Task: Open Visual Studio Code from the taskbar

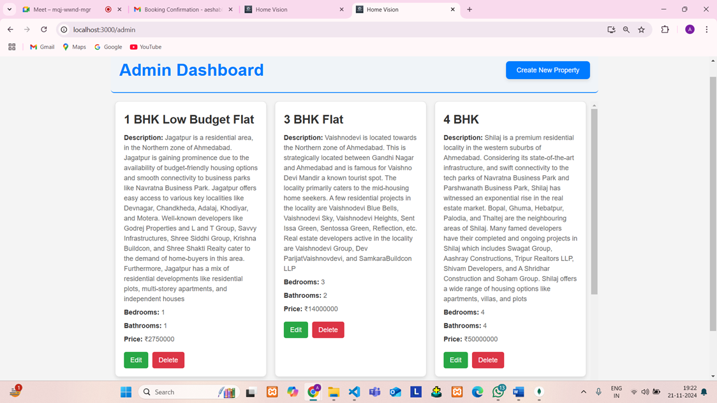Action: (x=354, y=392)
